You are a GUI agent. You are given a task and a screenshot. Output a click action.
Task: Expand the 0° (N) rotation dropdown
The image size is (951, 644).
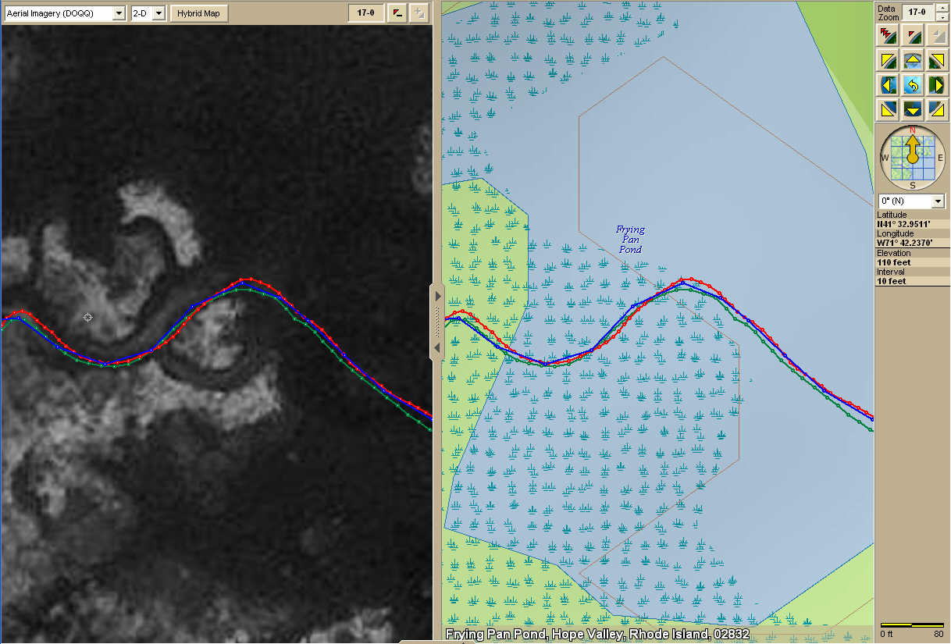point(938,201)
